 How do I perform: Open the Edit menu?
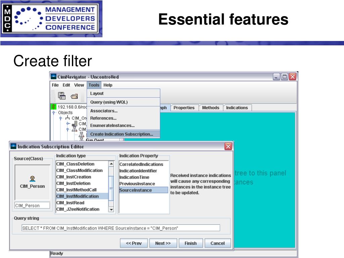click(x=66, y=85)
